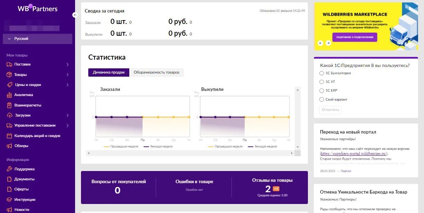This screenshot has width=424, height=213.
Task: Expand the Товары submenu chevron
Action: tap(67, 75)
